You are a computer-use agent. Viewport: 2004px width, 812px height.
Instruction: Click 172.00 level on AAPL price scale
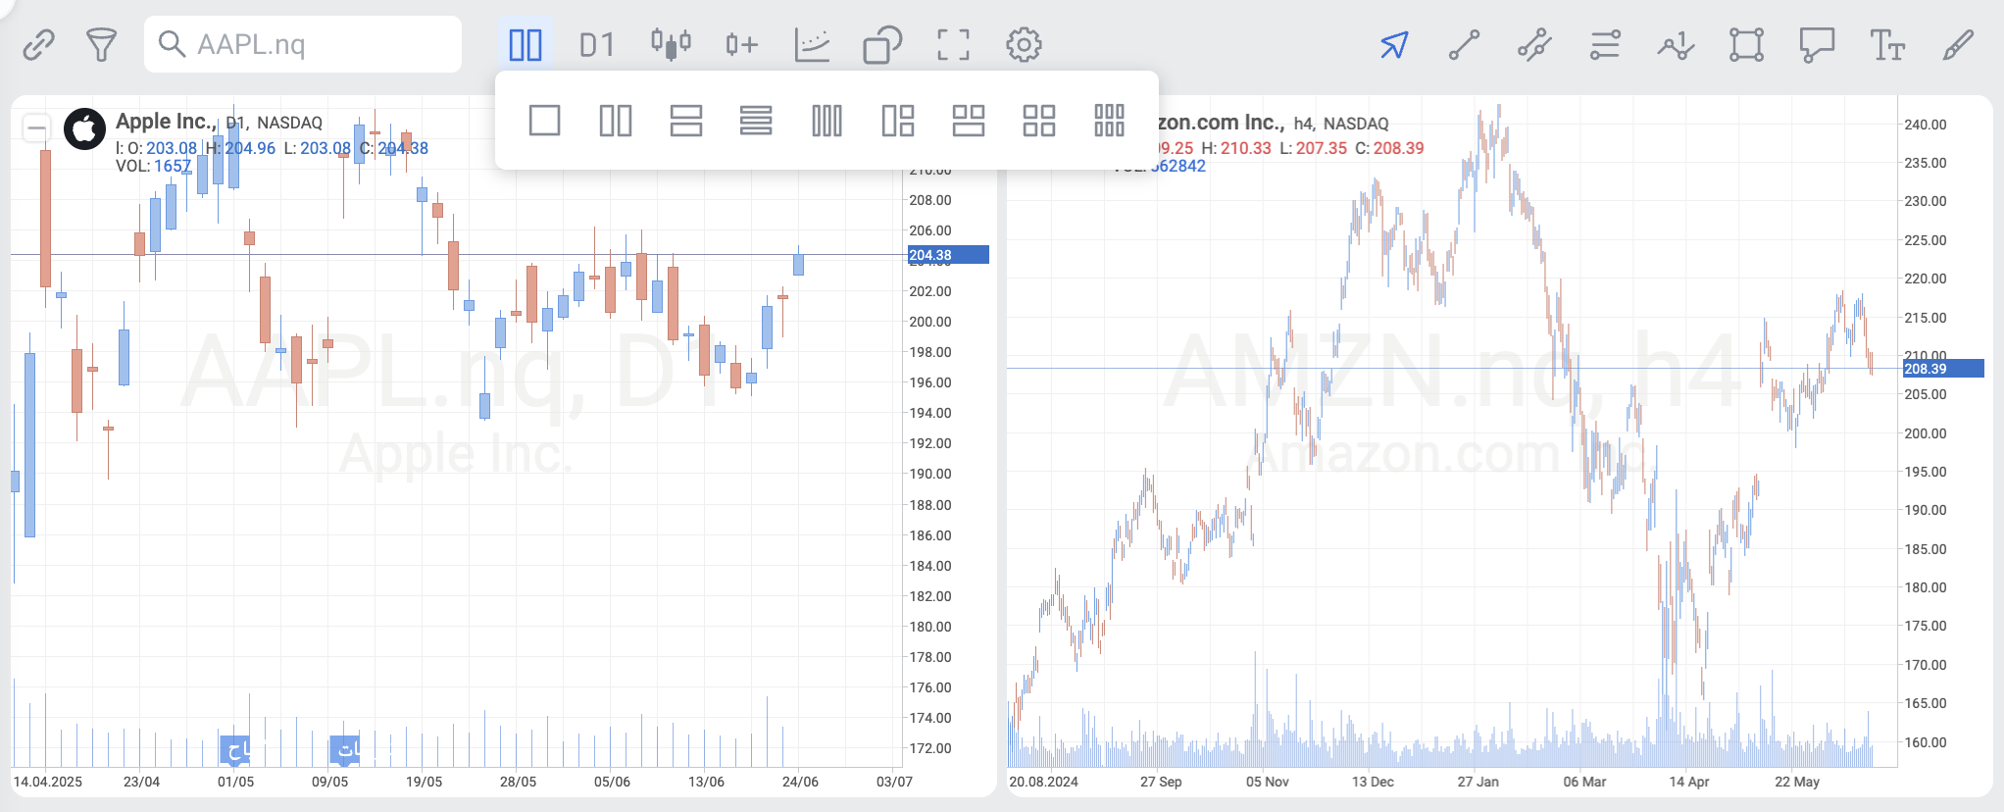click(x=930, y=748)
